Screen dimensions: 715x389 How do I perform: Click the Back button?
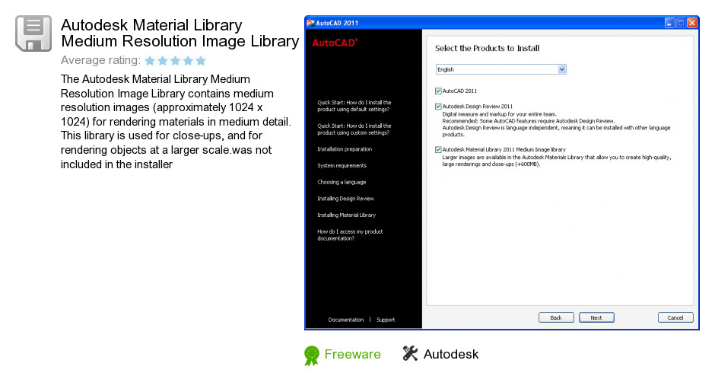pos(556,317)
